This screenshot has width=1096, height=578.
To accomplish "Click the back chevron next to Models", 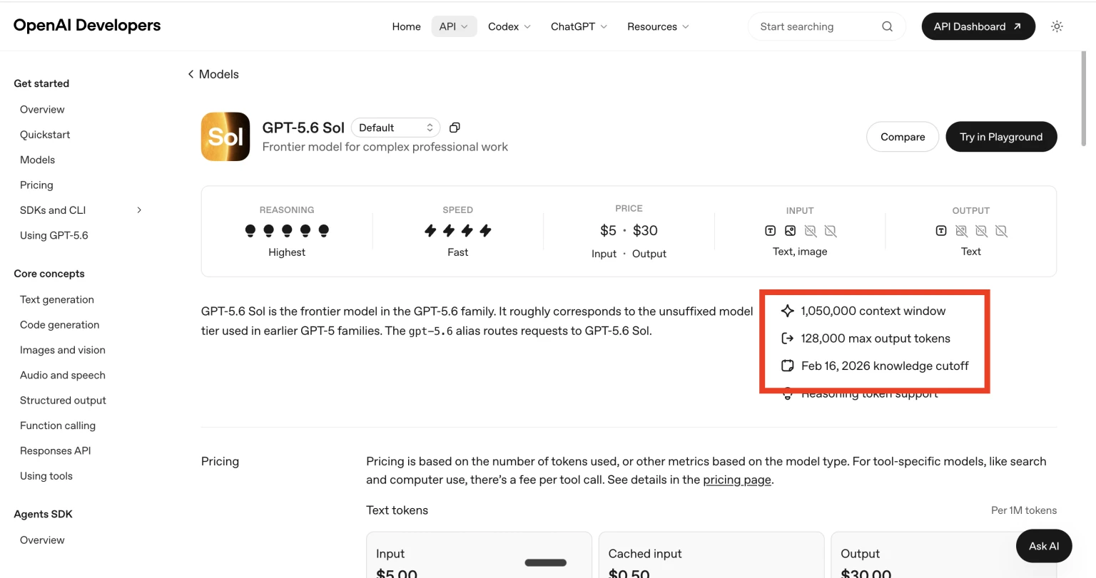I will pyautogui.click(x=191, y=74).
